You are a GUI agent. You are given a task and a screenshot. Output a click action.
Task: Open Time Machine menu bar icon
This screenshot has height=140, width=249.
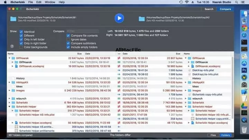tap(181, 2)
